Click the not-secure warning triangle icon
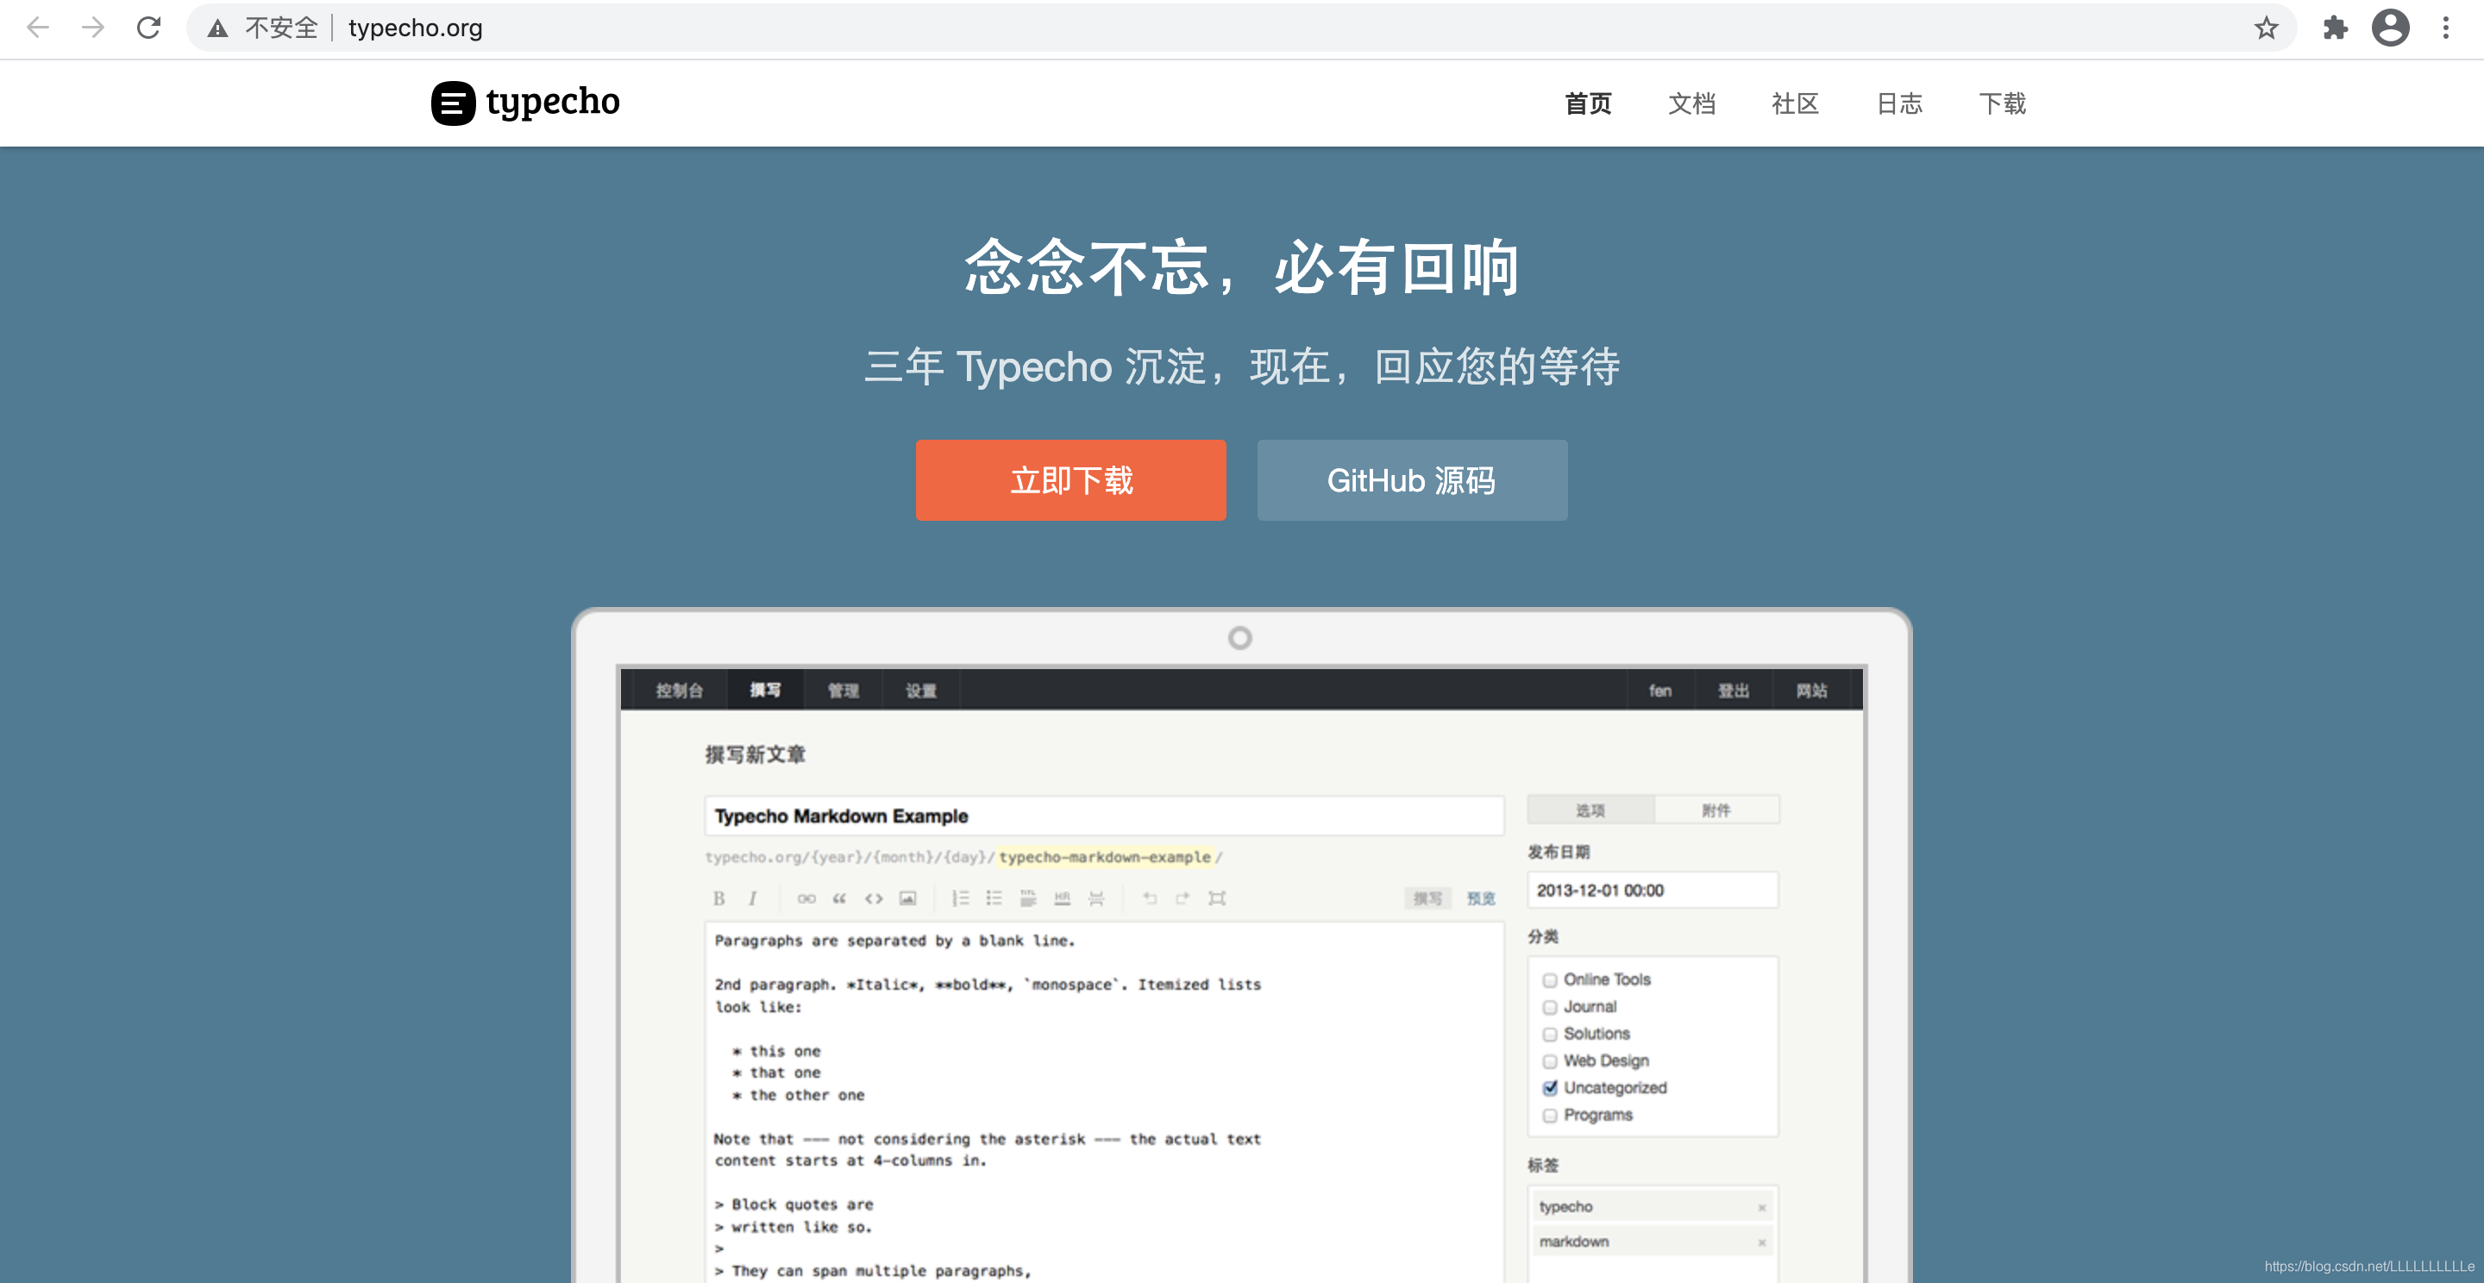The height and width of the screenshot is (1283, 2484). tap(218, 29)
